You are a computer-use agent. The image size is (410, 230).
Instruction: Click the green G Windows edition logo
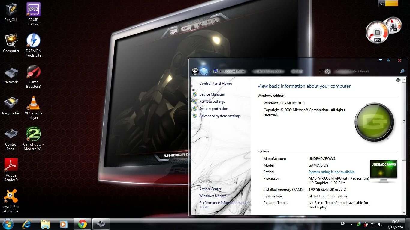point(374,122)
